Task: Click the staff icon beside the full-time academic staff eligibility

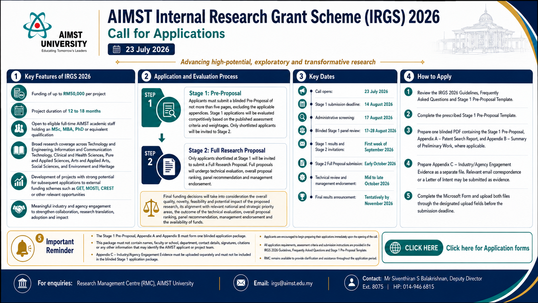Action: [19, 129]
